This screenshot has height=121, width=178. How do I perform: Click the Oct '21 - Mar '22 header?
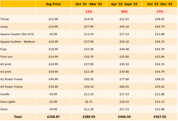(89, 4)
